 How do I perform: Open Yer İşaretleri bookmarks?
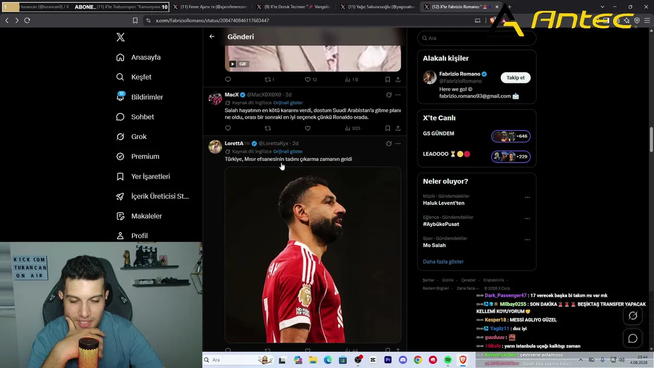pos(143,176)
